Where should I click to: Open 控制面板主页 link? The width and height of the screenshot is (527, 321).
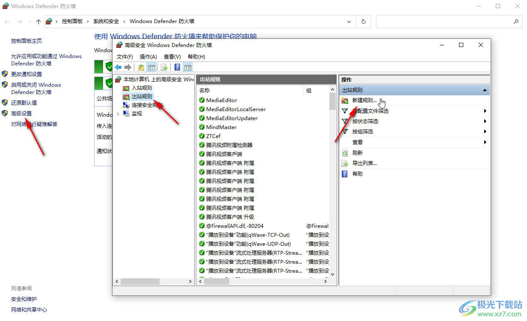(x=27, y=41)
